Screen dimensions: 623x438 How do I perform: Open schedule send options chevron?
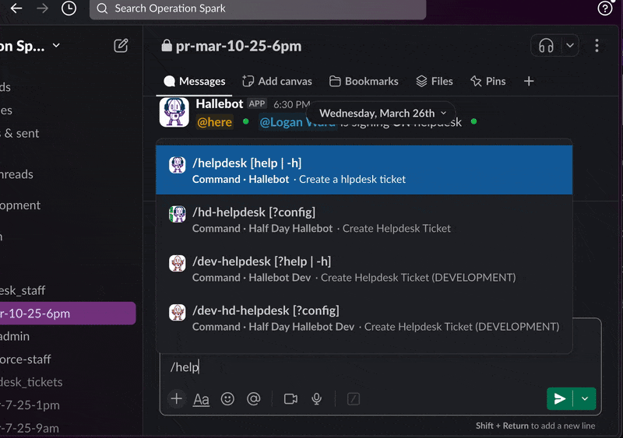[x=585, y=398]
